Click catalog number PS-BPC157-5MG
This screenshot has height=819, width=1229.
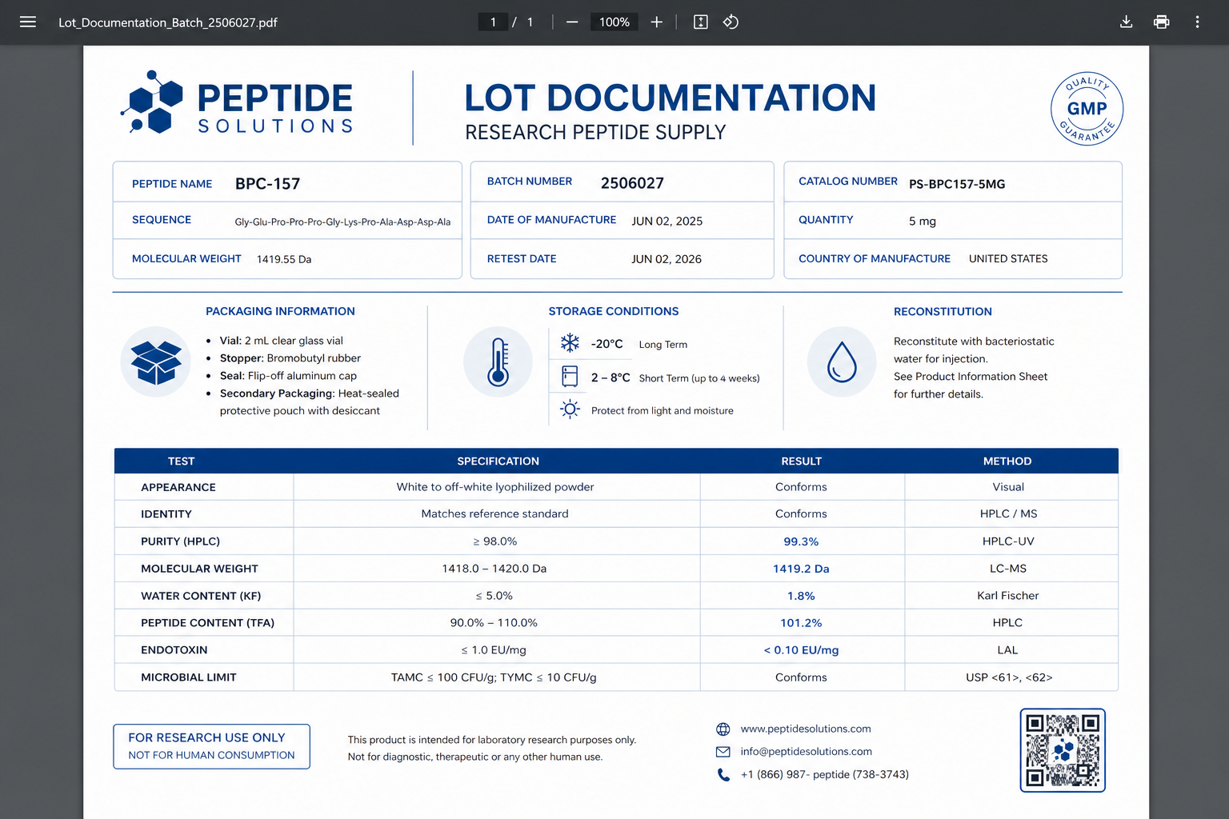[x=957, y=184]
